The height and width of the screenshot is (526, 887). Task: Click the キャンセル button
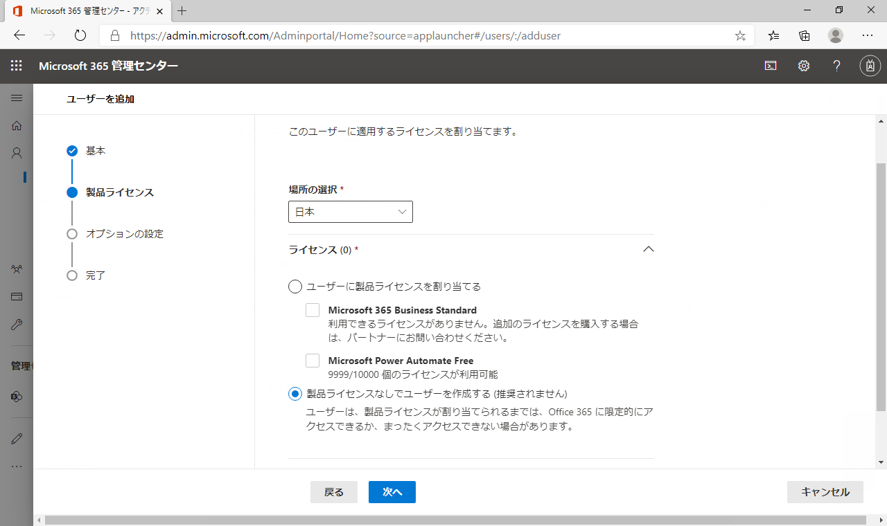825,492
